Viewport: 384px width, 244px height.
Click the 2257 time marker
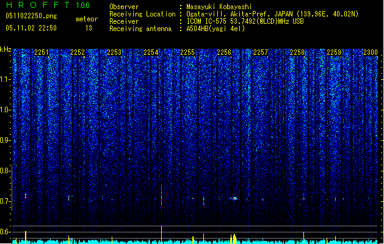(261, 52)
